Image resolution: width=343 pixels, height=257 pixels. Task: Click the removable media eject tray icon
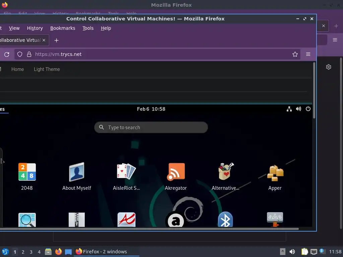click(282, 252)
